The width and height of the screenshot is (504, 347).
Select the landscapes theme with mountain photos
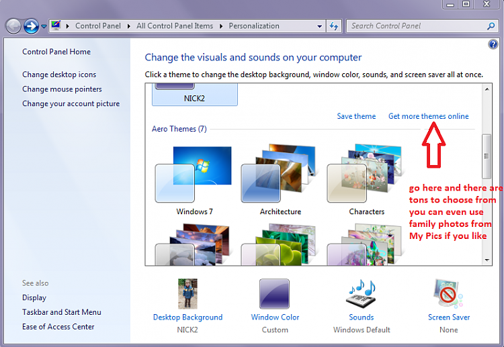pos(193,244)
